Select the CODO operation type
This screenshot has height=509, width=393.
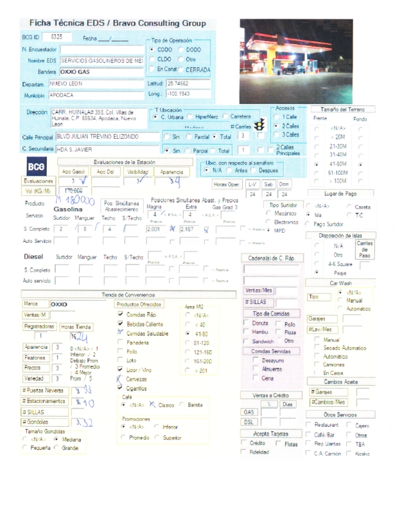(x=152, y=49)
